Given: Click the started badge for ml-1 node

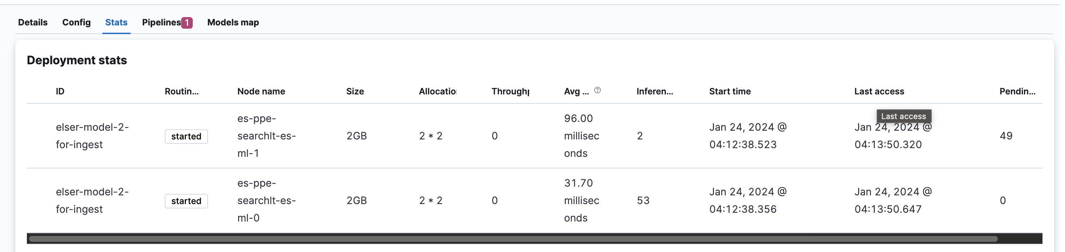Looking at the screenshot, I should pos(186,136).
